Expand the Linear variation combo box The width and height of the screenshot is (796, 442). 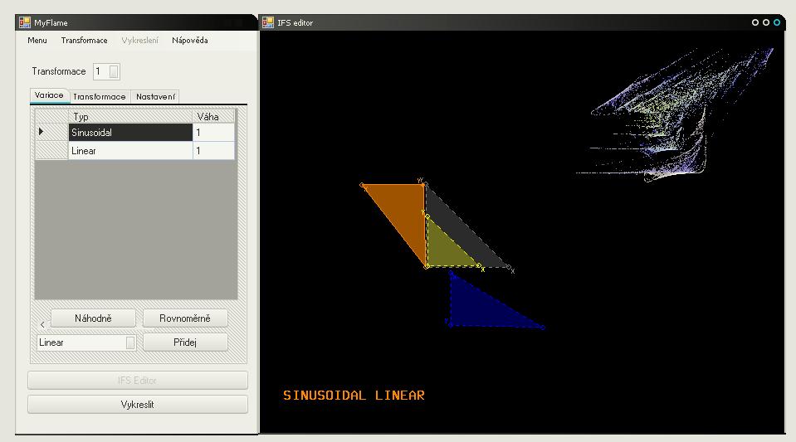[130, 342]
